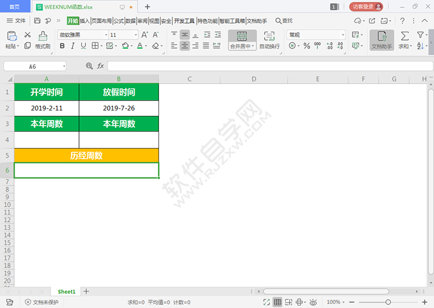
Task: Click the percent style icon
Action: coord(307,46)
